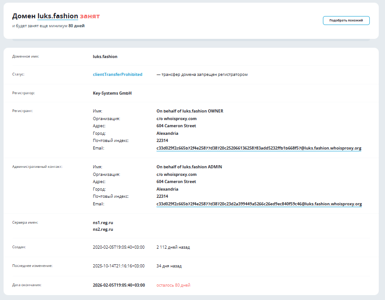
Task: Open the underlined luks.fashion link in the heading
Action: (x=58, y=16)
